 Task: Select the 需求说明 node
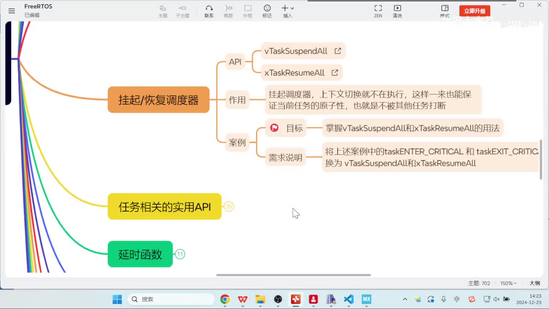[x=285, y=158]
